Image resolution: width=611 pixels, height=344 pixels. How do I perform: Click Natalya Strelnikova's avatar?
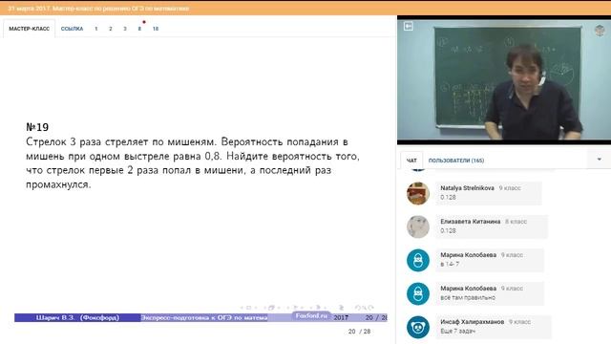418,193
